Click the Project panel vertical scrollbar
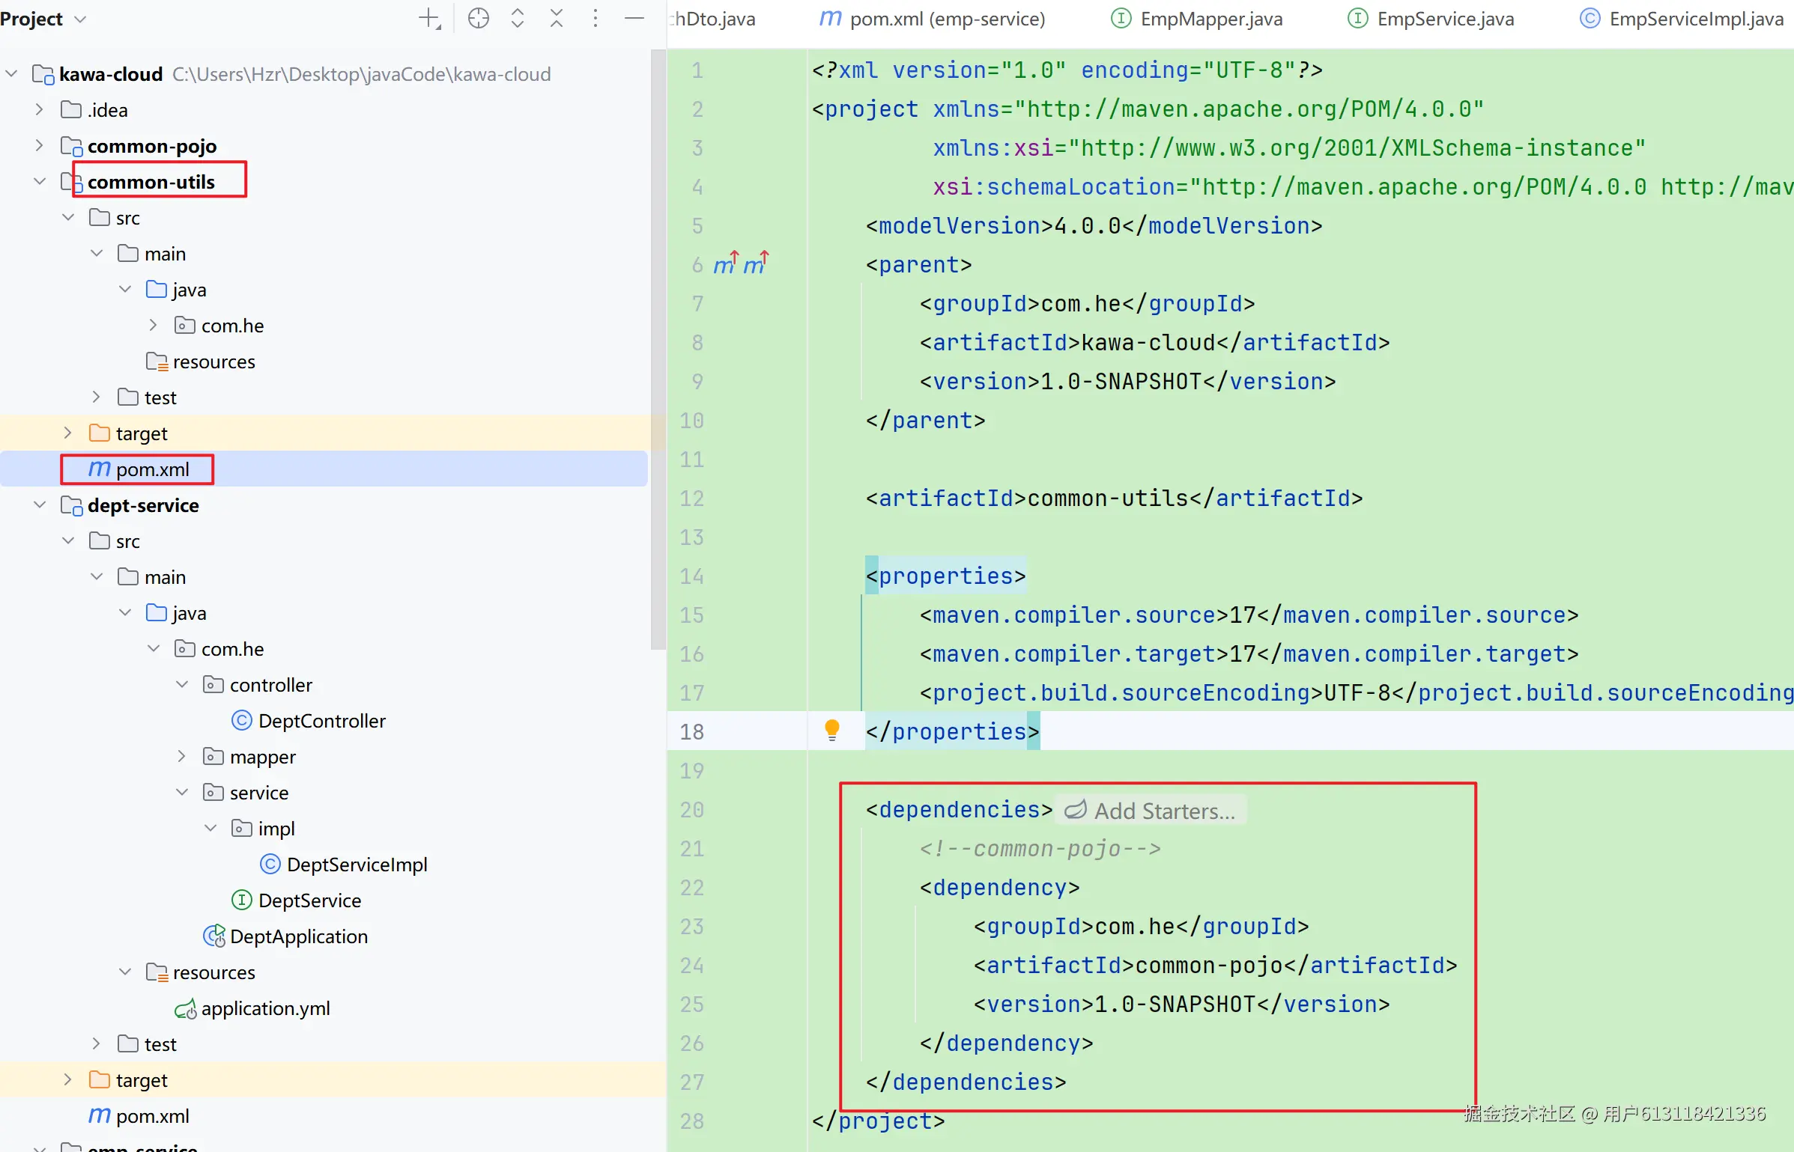 (658, 349)
